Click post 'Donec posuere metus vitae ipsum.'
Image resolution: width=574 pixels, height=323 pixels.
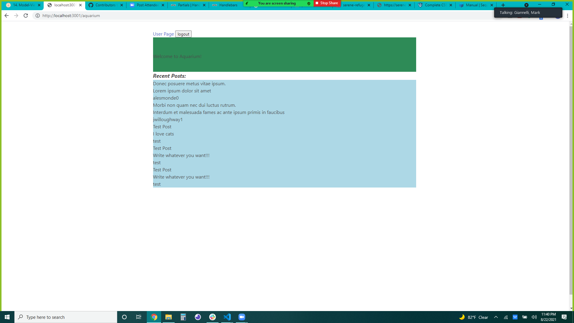(189, 84)
